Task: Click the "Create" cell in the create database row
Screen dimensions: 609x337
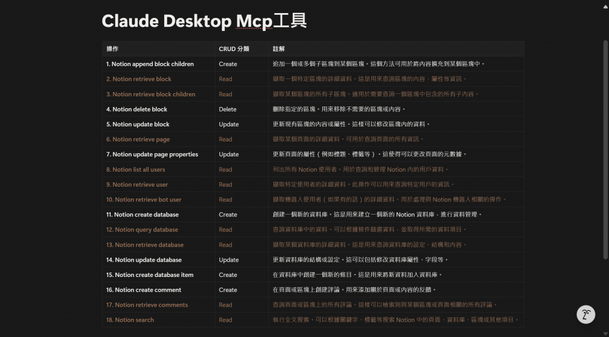Action: pyautogui.click(x=241, y=215)
